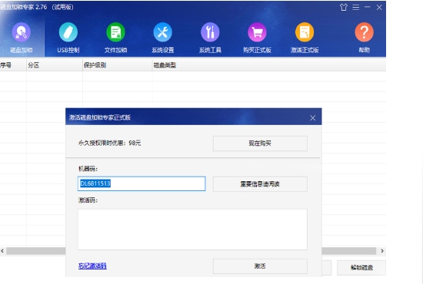Open the main menu hamburger icon
Image resolution: width=423 pixels, height=284 pixels.
click(x=355, y=7)
